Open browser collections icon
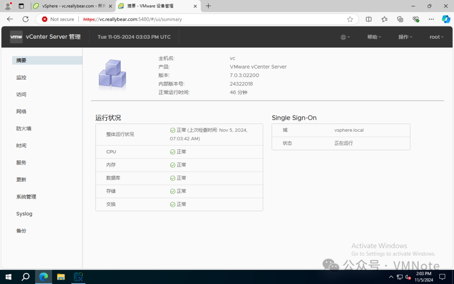 (400, 19)
